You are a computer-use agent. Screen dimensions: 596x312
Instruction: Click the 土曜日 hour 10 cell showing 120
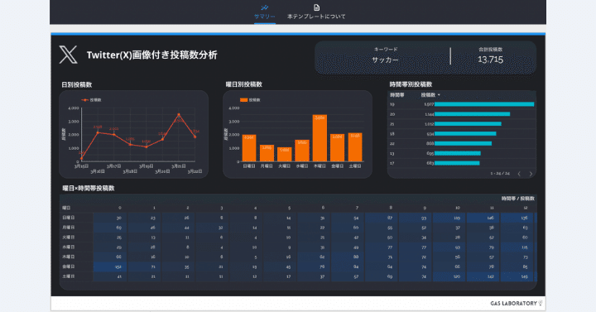click(x=449, y=276)
